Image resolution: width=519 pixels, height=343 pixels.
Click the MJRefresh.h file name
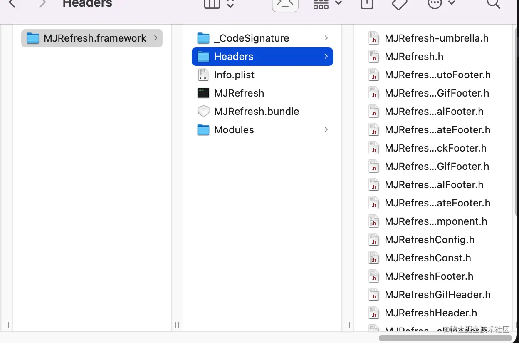(414, 57)
